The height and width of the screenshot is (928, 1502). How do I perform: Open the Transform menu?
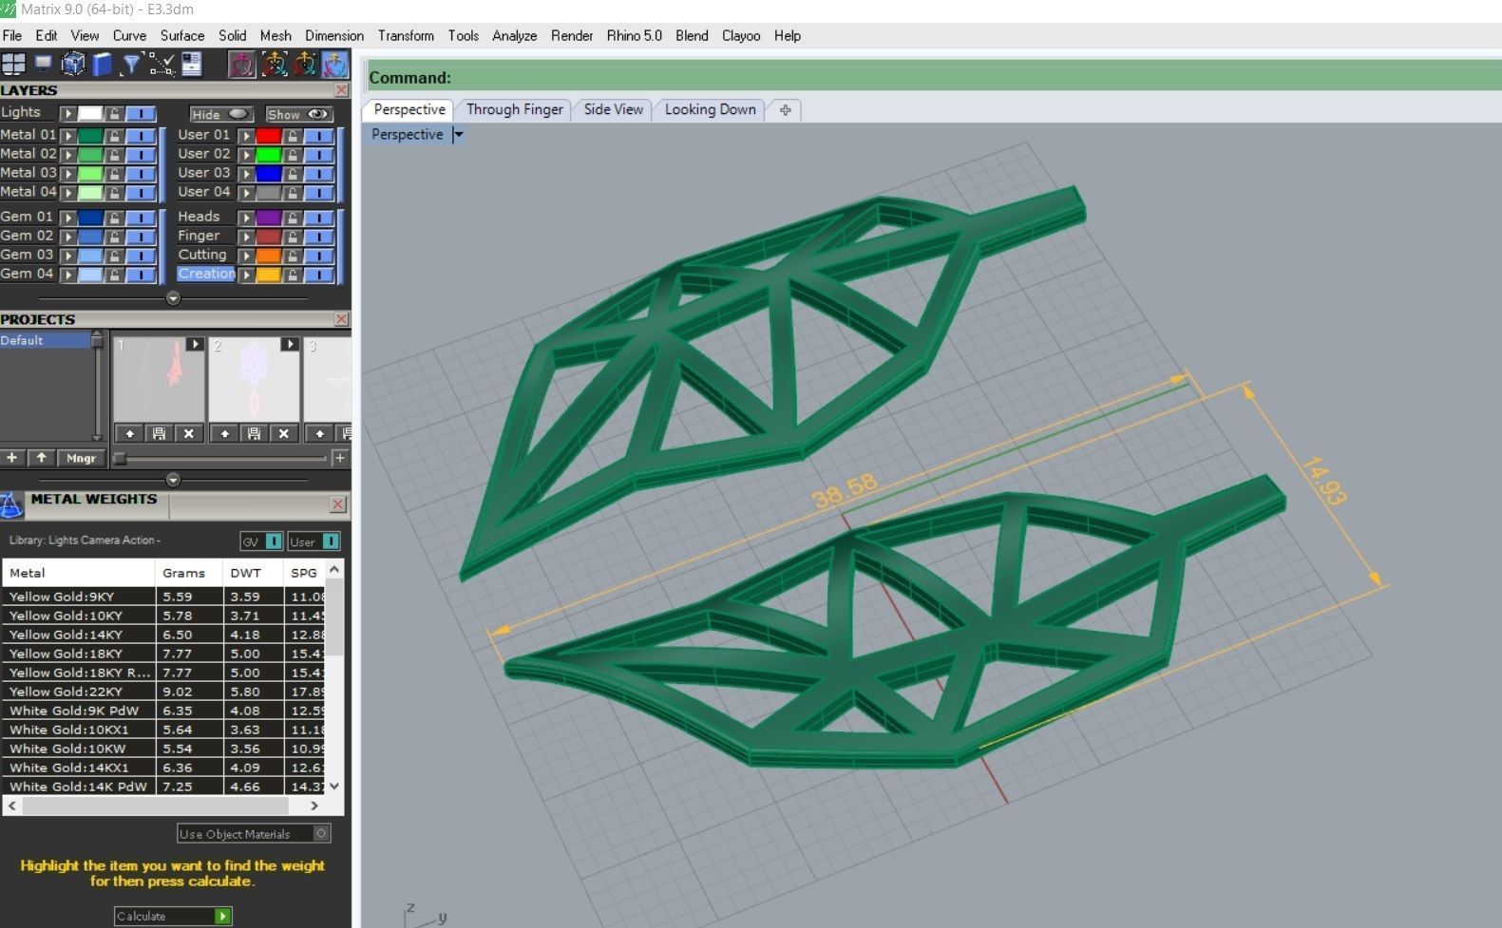pos(406,35)
